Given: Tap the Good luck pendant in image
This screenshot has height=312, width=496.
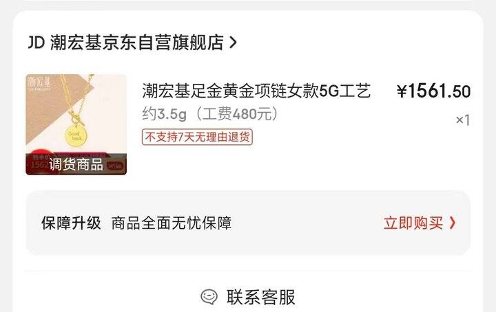Looking at the screenshot, I should [76, 135].
